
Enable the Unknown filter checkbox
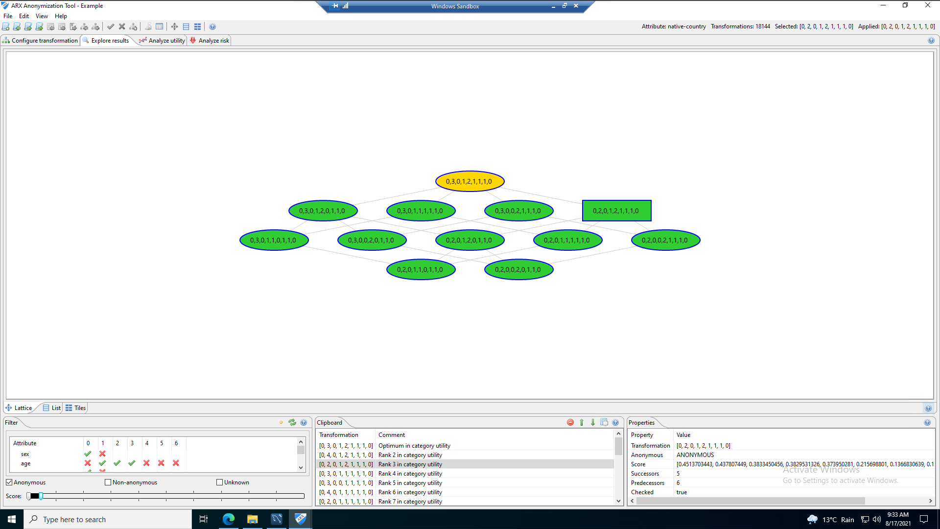[x=220, y=482]
